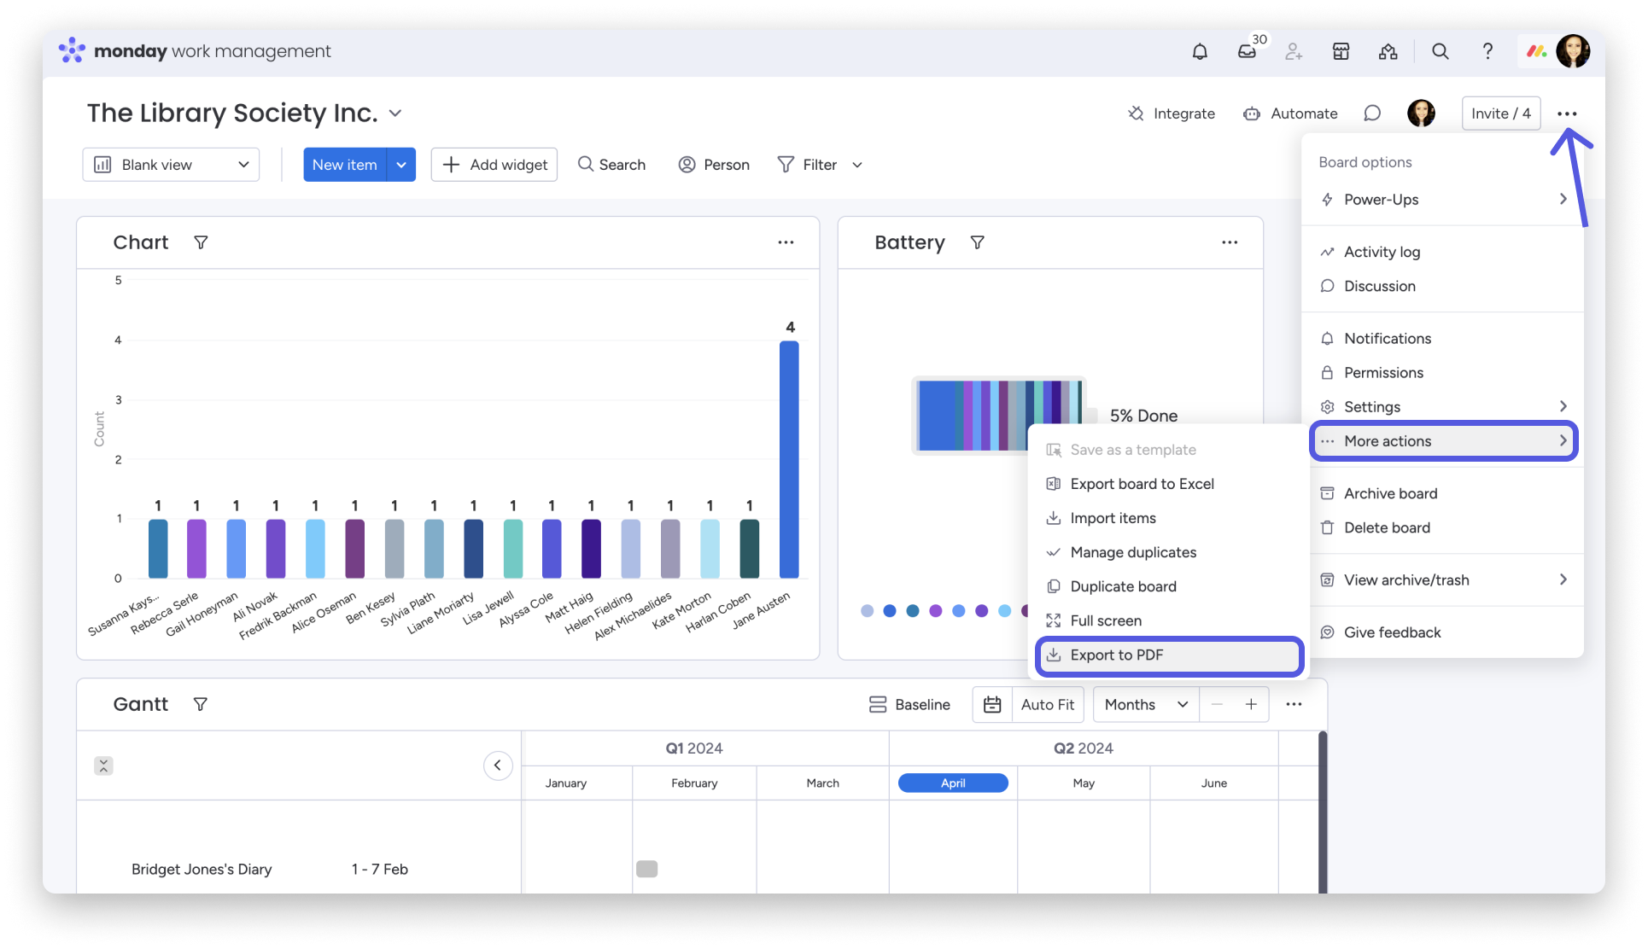This screenshot has width=1648, height=949.
Task: Open the Blank view dropdown
Action: (x=171, y=165)
